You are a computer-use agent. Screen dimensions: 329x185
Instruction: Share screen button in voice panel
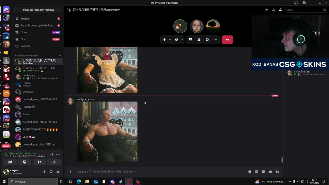pyautogui.click(x=25, y=162)
